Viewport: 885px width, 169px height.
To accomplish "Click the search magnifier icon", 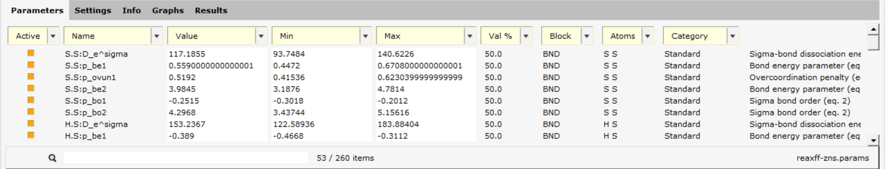I will [53, 158].
